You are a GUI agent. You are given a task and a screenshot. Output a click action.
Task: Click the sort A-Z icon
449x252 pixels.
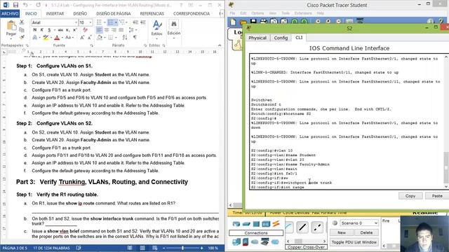click(x=125, y=37)
